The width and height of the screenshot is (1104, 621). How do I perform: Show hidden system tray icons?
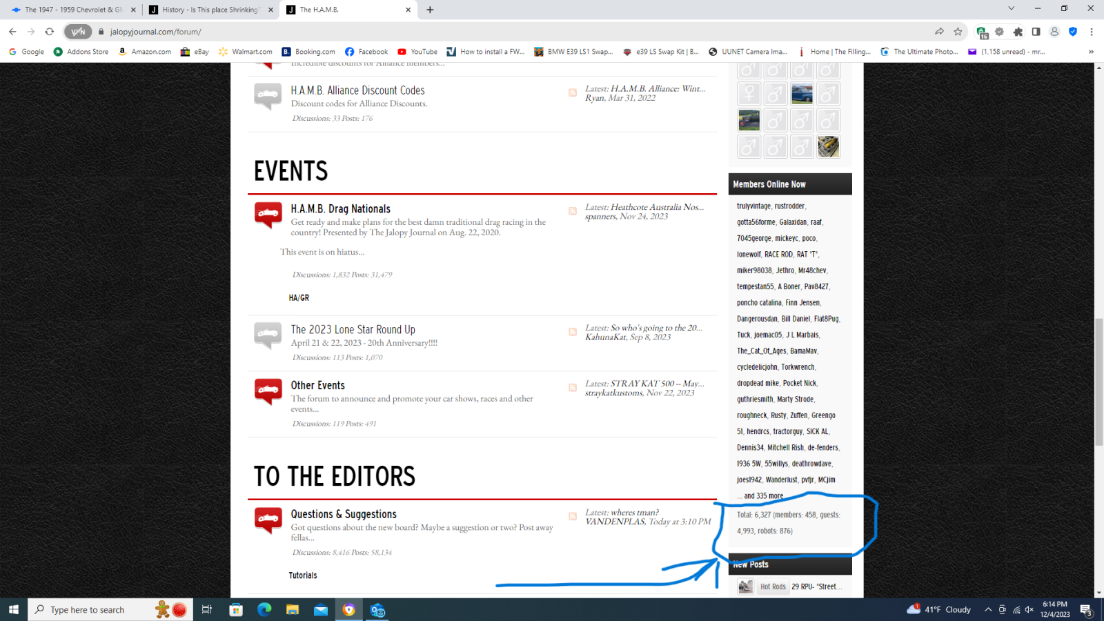[988, 610]
